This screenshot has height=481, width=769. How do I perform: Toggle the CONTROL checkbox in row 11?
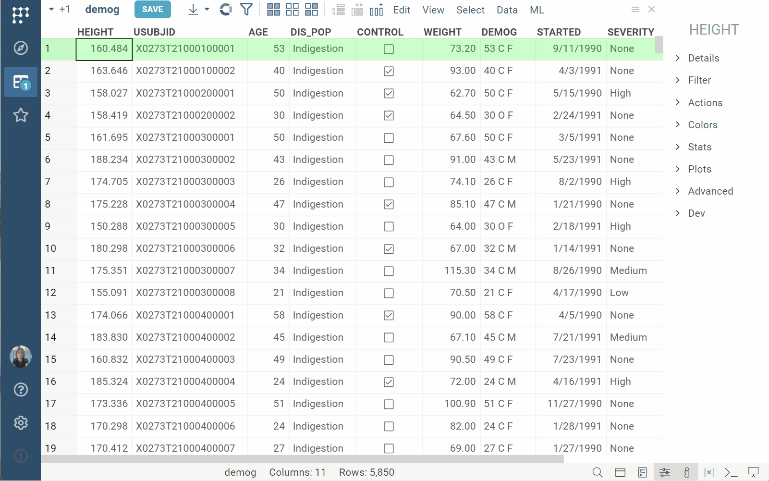pyautogui.click(x=389, y=271)
